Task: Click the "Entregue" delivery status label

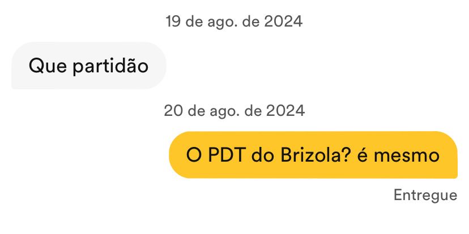Action: [425, 196]
